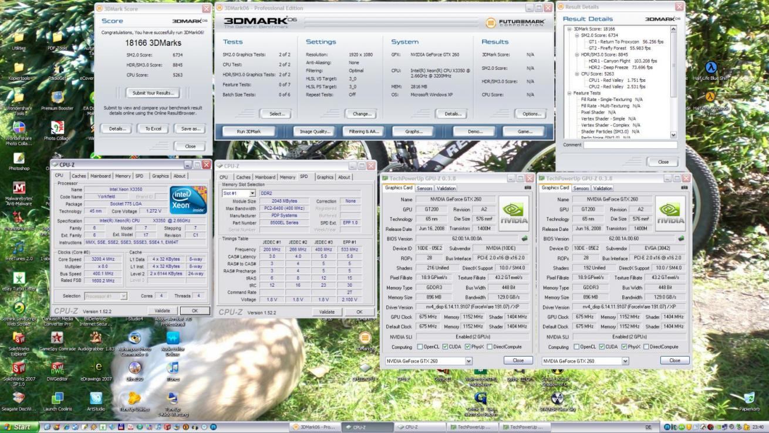This screenshot has width=769, height=433.
Task: Open Memory tab in right CPU-Z window
Action: 287,177
